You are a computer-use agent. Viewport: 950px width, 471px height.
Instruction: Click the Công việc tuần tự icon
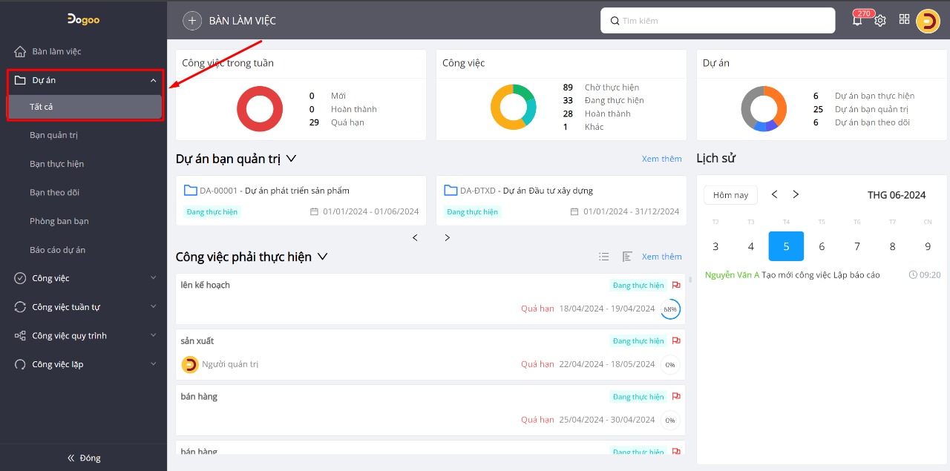click(x=20, y=307)
